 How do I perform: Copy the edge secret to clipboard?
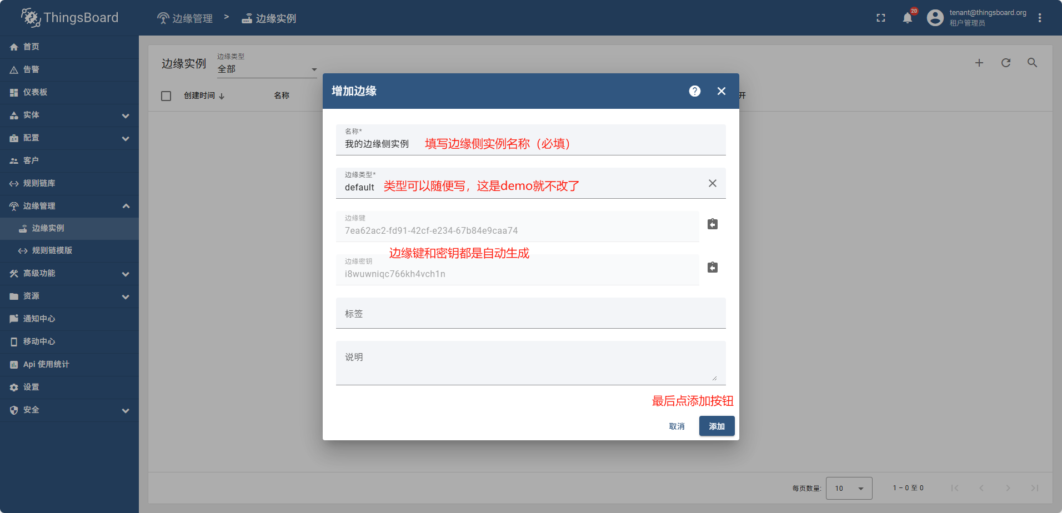point(712,268)
